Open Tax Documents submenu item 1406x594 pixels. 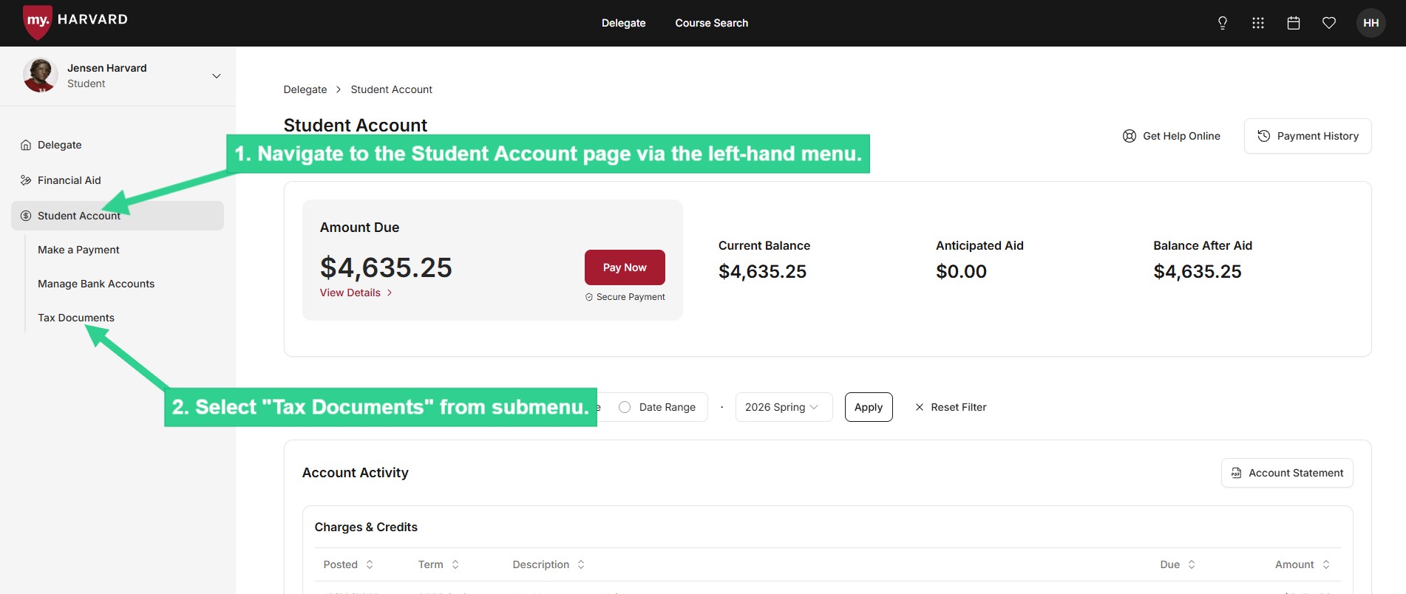coord(76,318)
